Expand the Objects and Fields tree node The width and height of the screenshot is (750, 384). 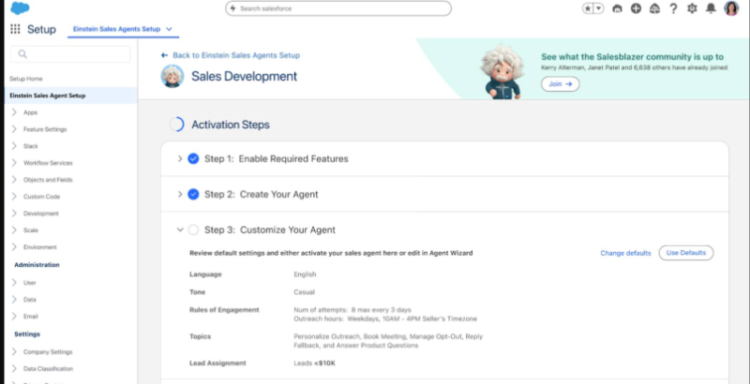[14, 180]
